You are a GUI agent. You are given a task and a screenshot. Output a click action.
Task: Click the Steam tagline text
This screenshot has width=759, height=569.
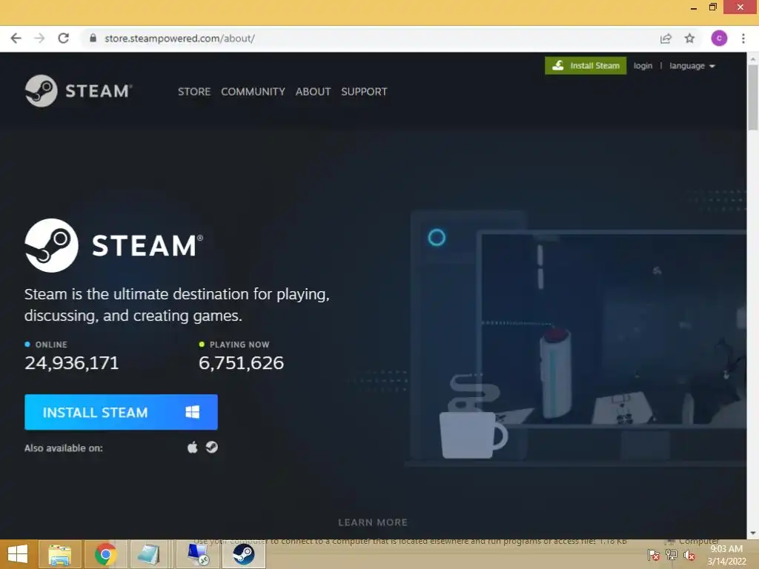point(176,305)
